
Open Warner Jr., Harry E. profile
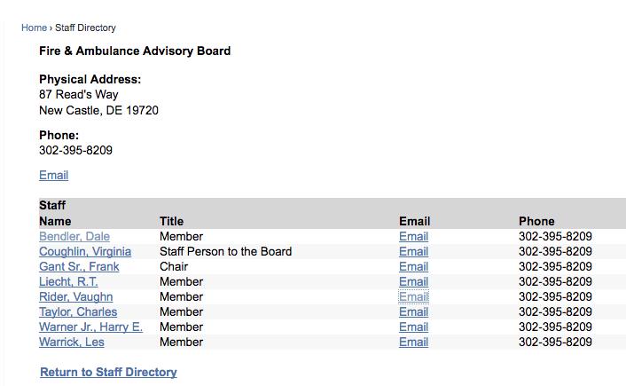[90, 327]
